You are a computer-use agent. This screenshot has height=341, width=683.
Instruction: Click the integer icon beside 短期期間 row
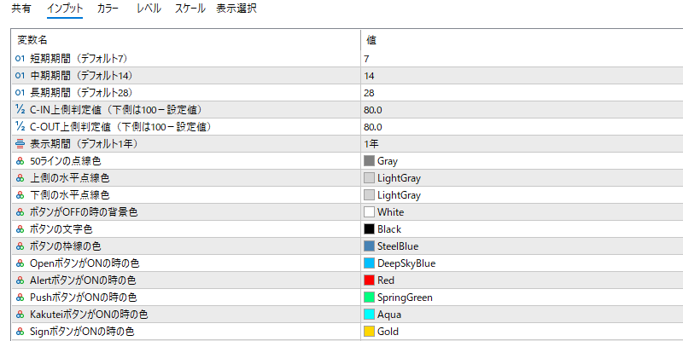[20, 58]
